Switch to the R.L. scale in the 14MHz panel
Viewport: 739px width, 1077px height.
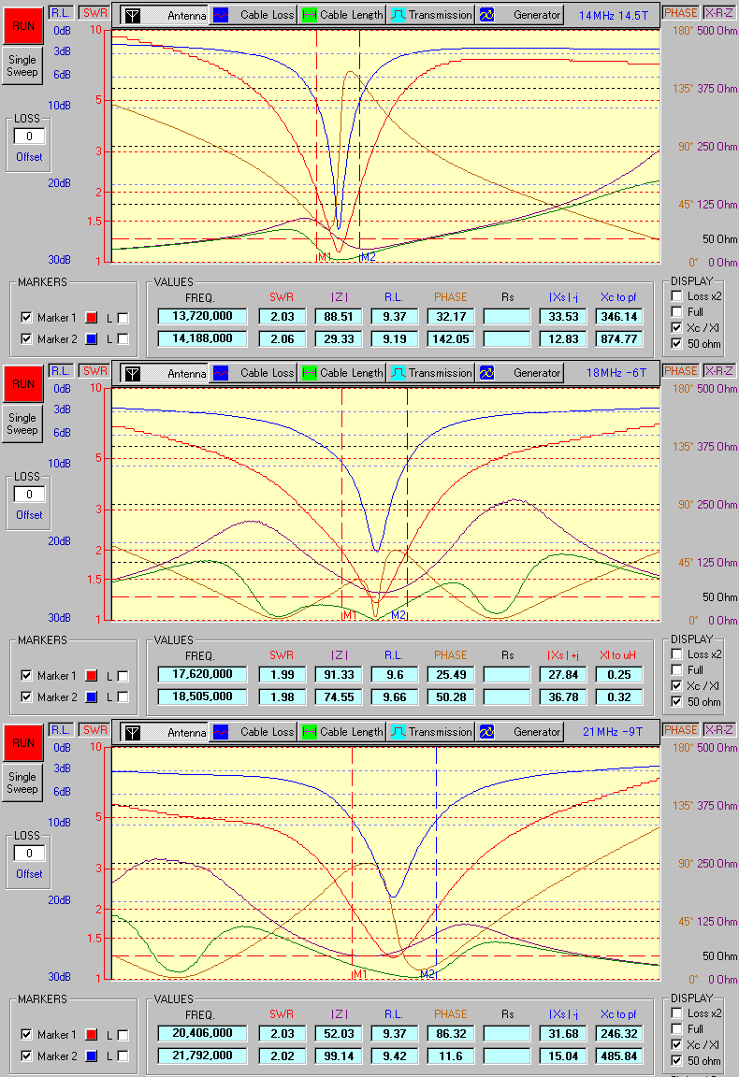62,13
